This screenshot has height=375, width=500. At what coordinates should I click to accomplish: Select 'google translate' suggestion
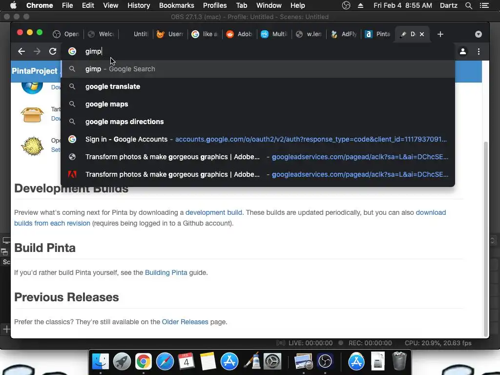[258, 86]
